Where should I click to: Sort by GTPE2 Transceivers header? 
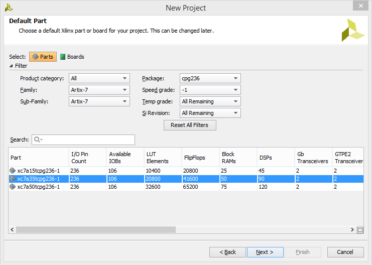(x=348, y=158)
